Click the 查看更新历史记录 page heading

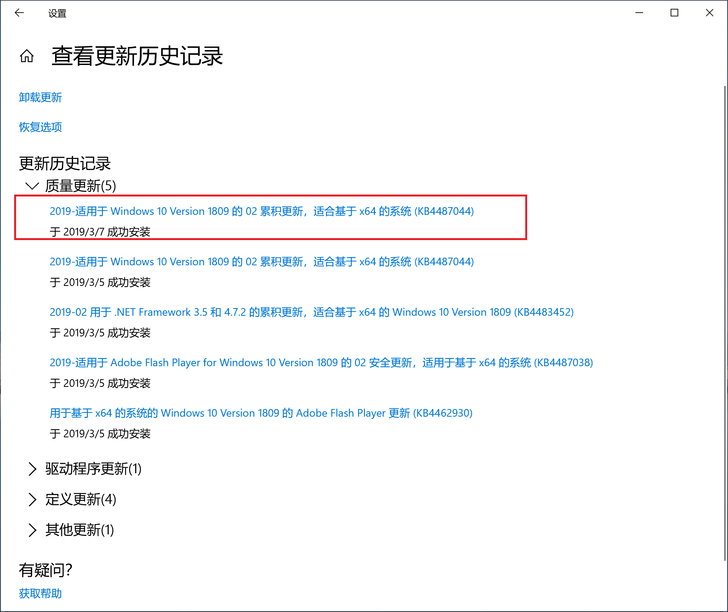[x=137, y=56]
